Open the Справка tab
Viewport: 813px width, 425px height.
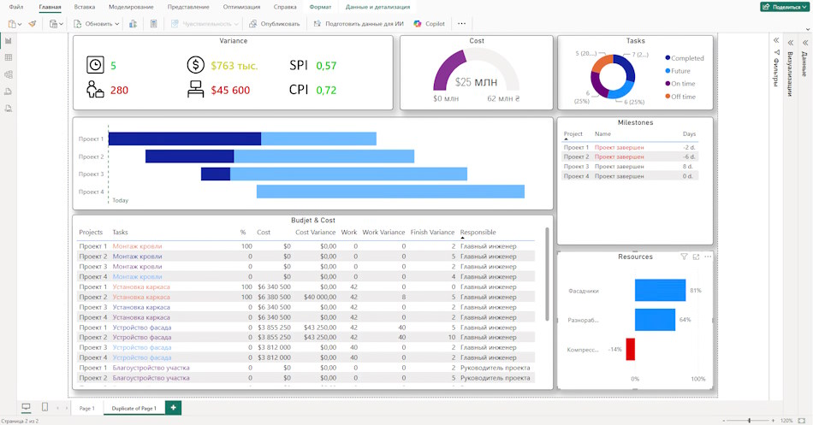pyautogui.click(x=285, y=7)
